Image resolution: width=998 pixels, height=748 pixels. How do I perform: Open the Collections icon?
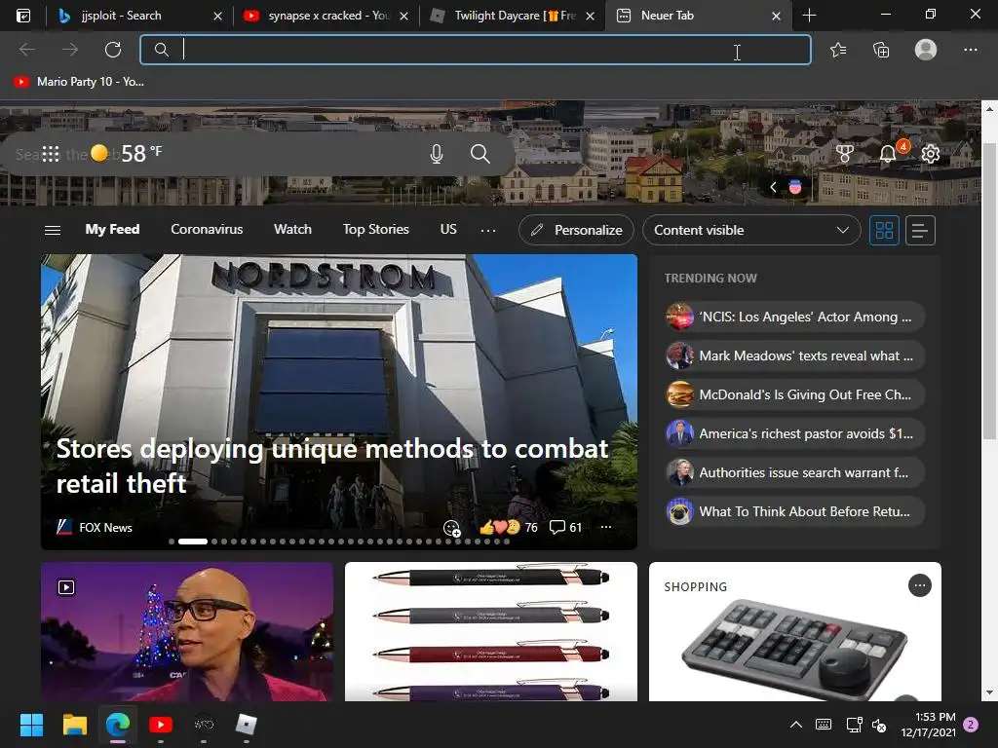pos(881,50)
